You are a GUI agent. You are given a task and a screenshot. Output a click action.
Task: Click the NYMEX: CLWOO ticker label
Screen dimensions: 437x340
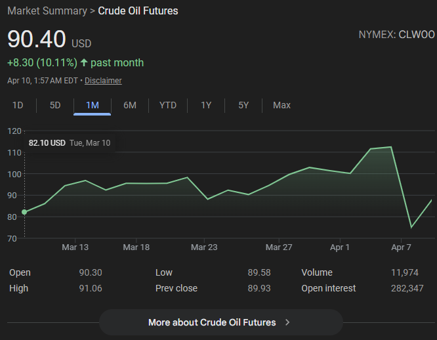pos(396,34)
